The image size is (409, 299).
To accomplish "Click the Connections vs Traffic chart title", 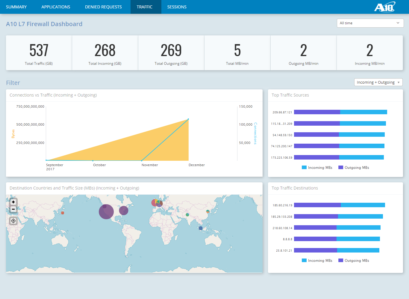I will (53, 95).
